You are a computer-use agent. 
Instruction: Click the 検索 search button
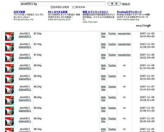[114, 4]
